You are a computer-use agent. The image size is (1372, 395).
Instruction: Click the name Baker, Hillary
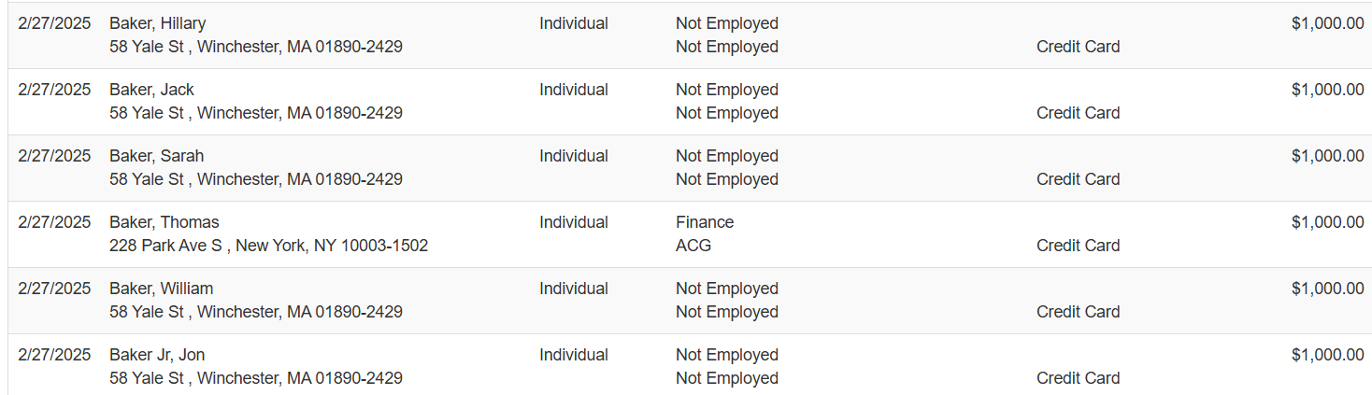(157, 23)
